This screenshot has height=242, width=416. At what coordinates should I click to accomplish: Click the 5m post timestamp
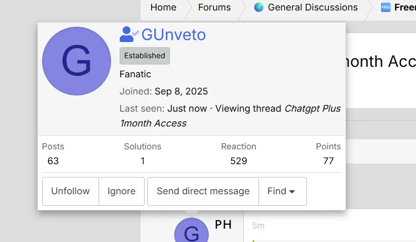[x=258, y=226]
